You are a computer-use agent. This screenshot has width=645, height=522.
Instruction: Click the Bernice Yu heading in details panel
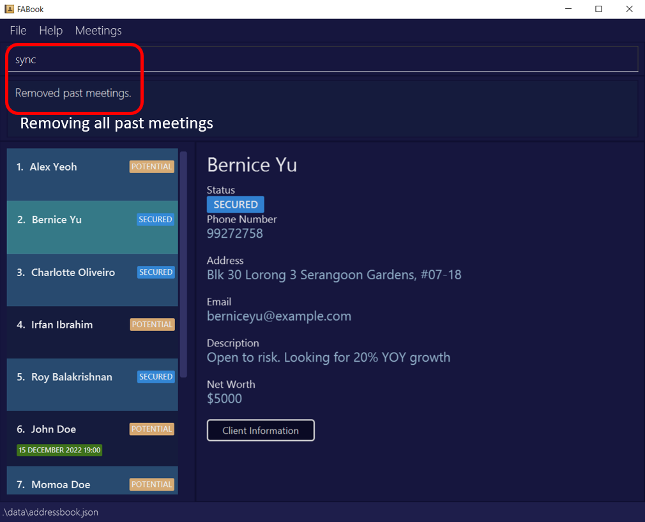(x=252, y=165)
